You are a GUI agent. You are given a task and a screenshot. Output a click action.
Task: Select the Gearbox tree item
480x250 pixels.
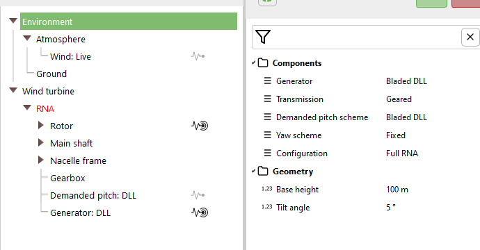point(67,178)
